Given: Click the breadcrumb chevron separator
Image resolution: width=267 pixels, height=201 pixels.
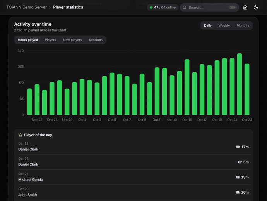Looking at the screenshot, I should (x=50, y=7).
